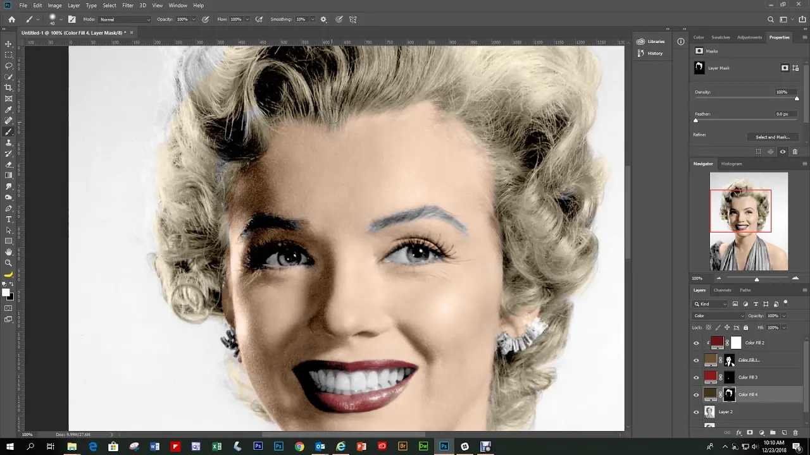Image resolution: width=810 pixels, height=455 pixels.
Task: Select the Clone Stamp tool
Action: (x=8, y=143)
